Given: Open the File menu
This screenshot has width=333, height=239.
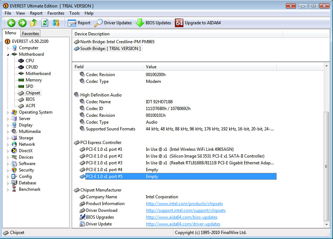Looking at the screenshot, I should (x=8, y=13).
